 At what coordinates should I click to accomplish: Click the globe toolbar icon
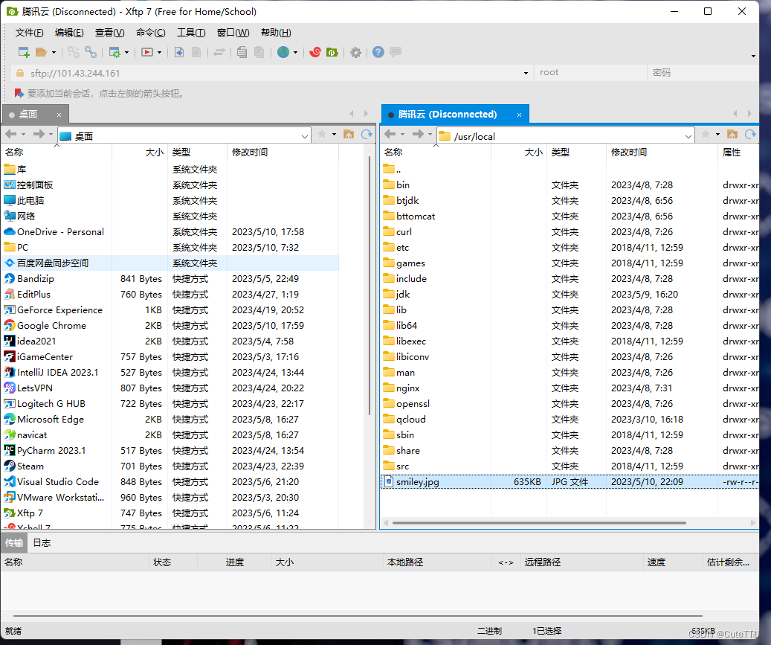(283, 52)
